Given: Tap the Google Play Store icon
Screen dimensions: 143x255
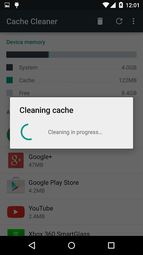Looking at the screenshot, I should pos(16,185).
